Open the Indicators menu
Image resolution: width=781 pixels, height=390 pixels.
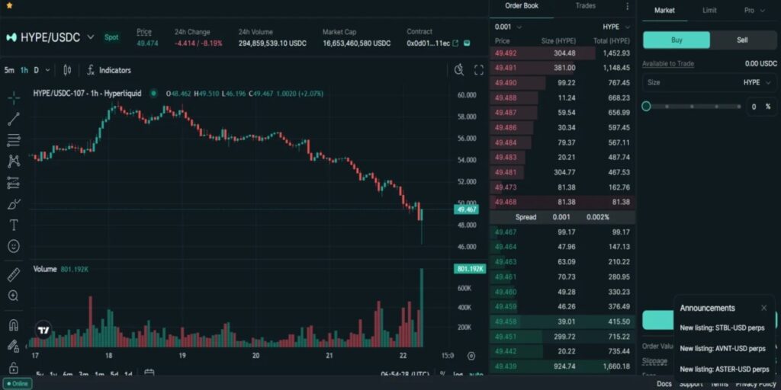[x=108, y=70]
